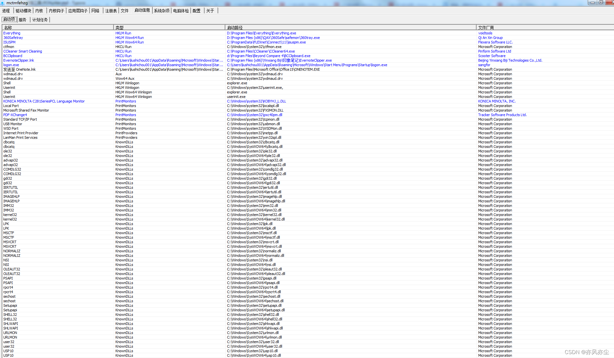
Task: Open the 配置 tab
Action: [196, 11]
